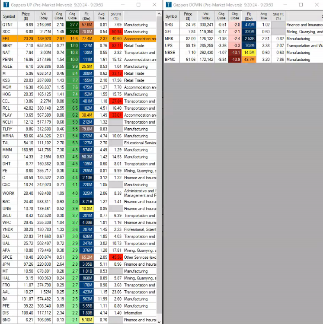
Task: Close the Gappers UP window
Action: pos(154,5)
